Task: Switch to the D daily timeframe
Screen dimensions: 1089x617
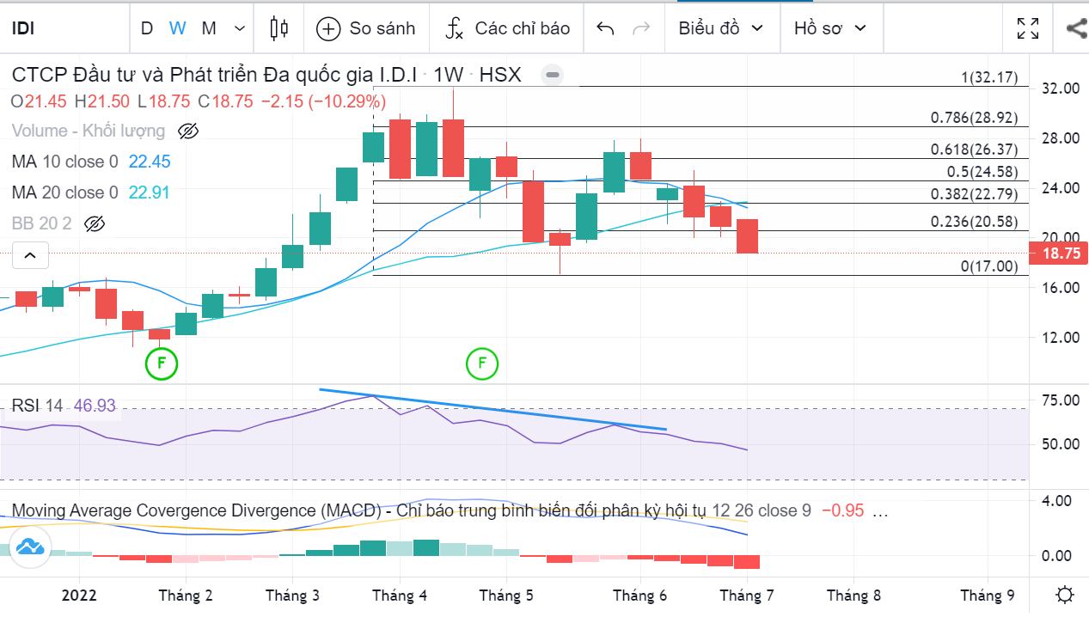Action: click(147, 28)
